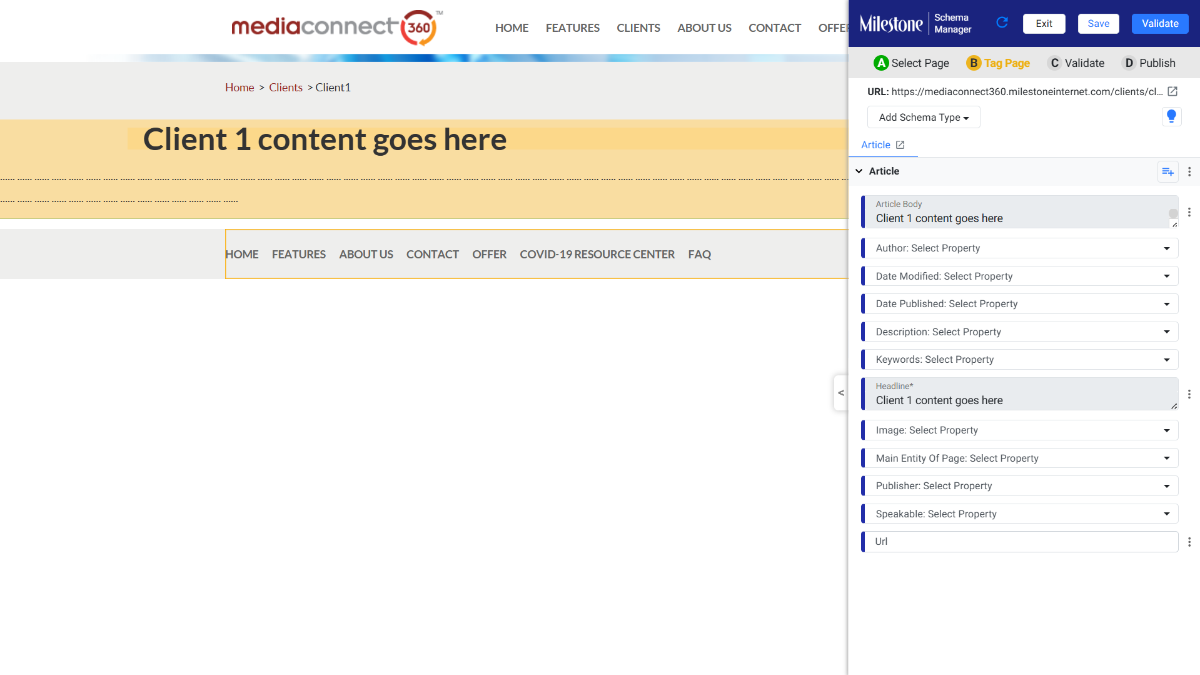Open Date Modified Select Property dropdown
The image size is (1200, 675).
click(1020, 276)
